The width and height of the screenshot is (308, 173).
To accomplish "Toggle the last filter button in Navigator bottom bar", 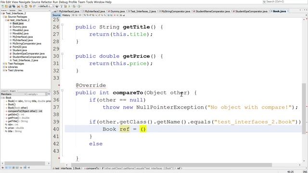I will click(29, 168).
